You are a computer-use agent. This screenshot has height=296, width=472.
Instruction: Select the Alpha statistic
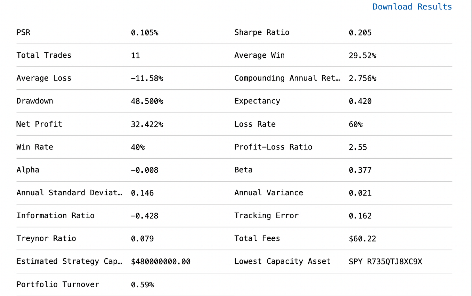point(28,170)
